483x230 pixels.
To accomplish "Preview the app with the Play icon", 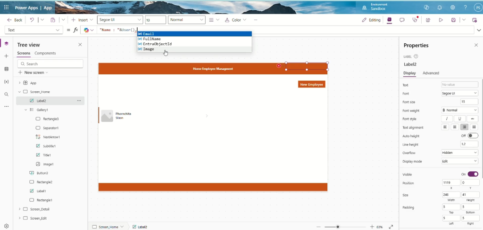I will click(x=441, y=20).
